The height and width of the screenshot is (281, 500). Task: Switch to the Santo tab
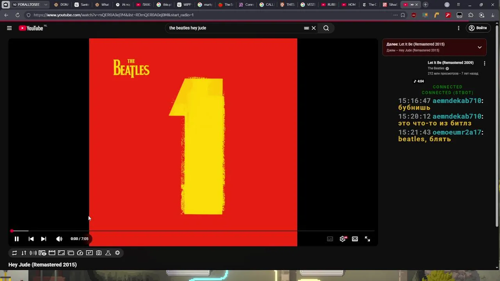[81, 5]
